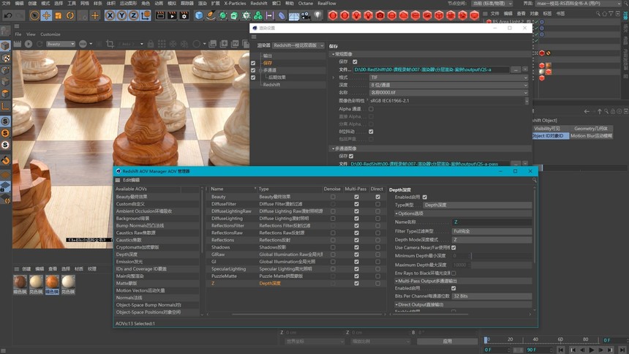This screenshot has width=629, height=354.
Task: Select Redshift item in render settings tree
Action: (271, 85)
